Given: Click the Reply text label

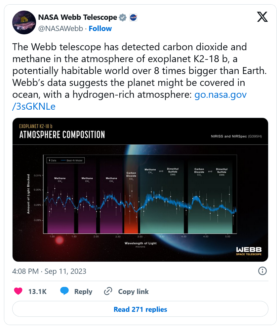Looking at the screenshot, I should click(x=83, y=292).
